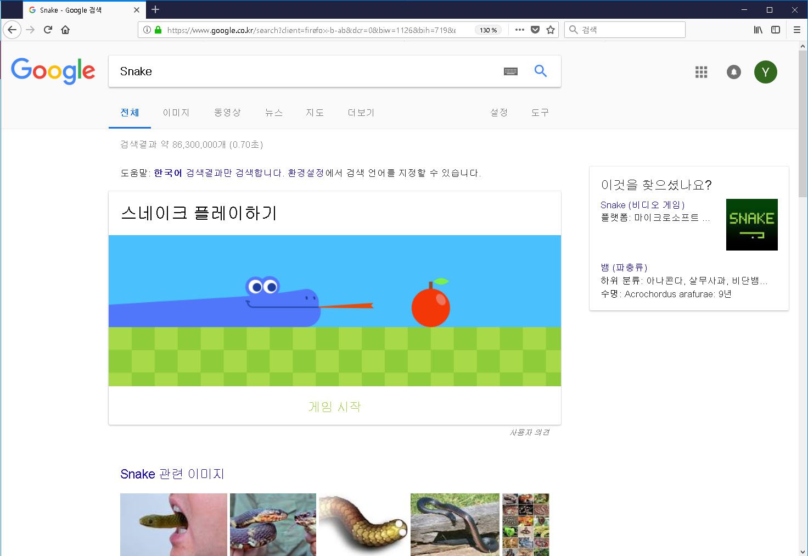
Task: Open the 지도 results tab
Action: pos(315,113)
